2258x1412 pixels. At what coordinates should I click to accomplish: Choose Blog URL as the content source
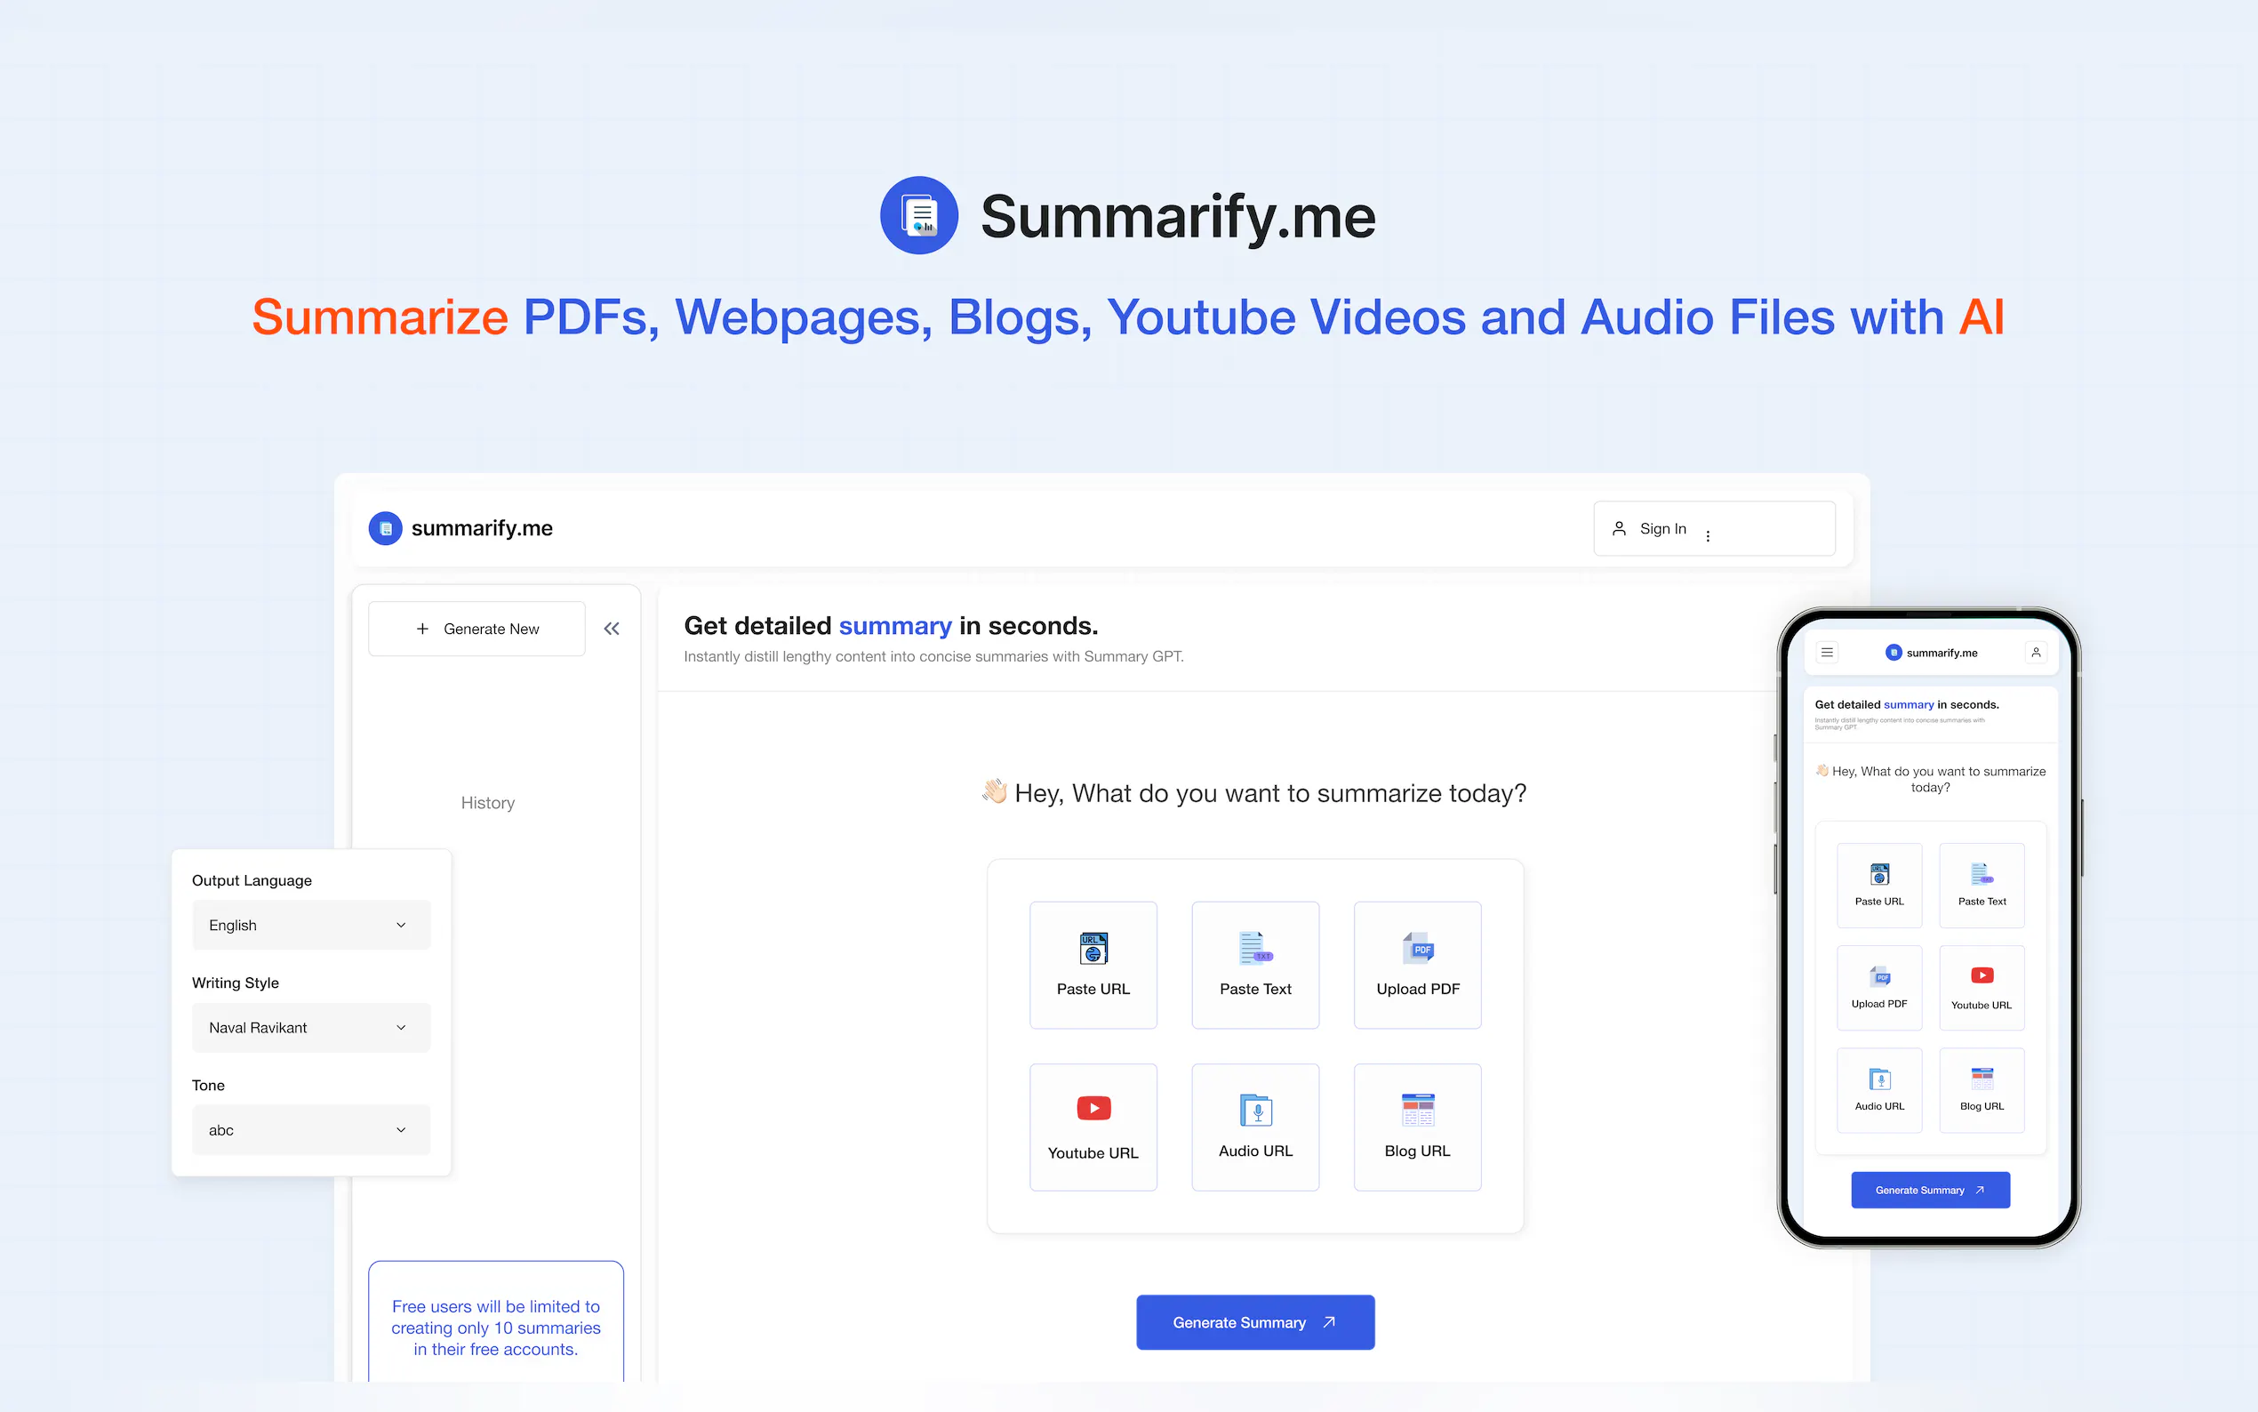coord(1416,1126)
